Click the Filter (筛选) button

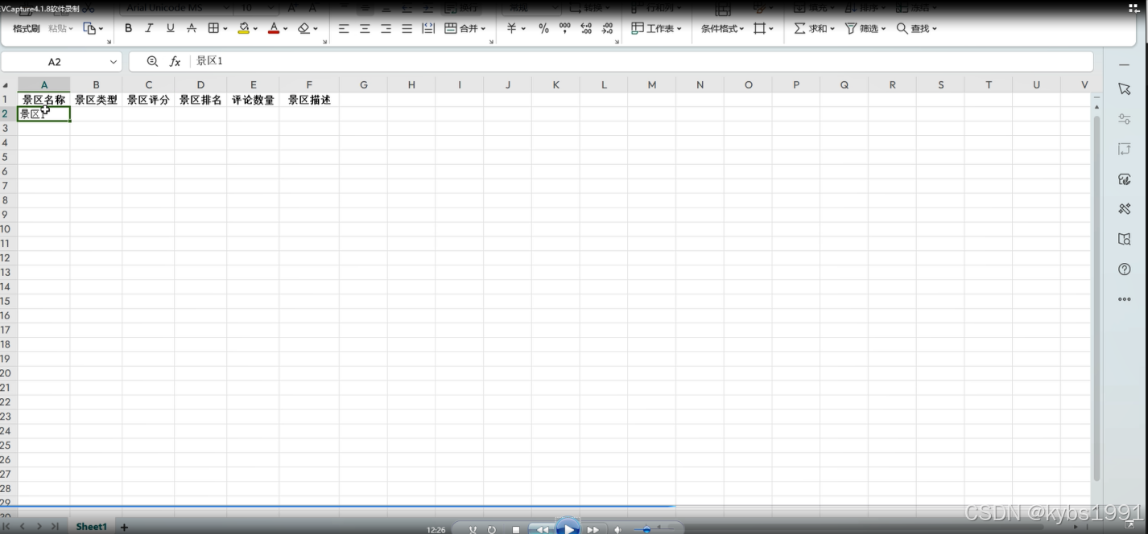point(865,28)
